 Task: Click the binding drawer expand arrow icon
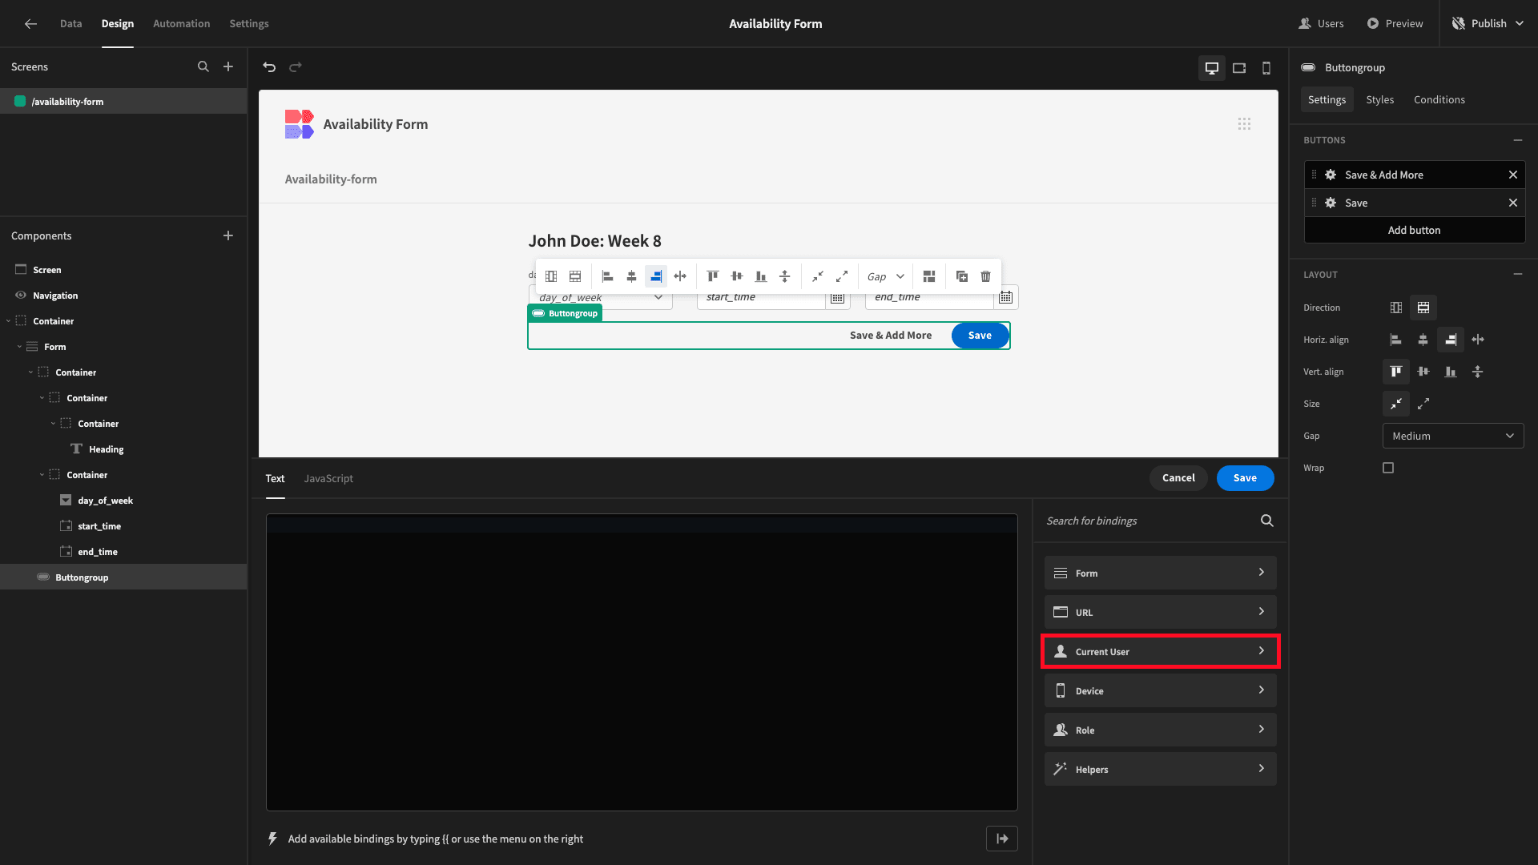tap(1002, 839)
